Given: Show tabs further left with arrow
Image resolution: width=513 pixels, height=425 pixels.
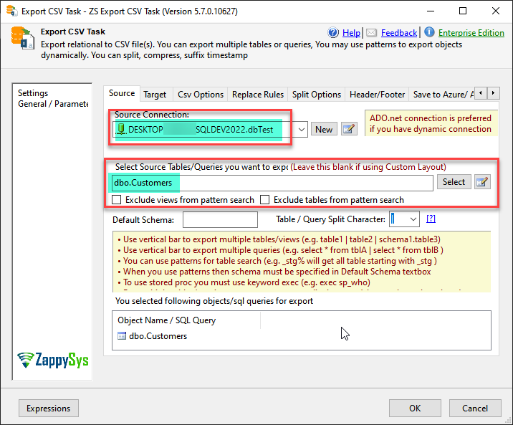Looking at the screenshot, I should (x=481, y=93).
